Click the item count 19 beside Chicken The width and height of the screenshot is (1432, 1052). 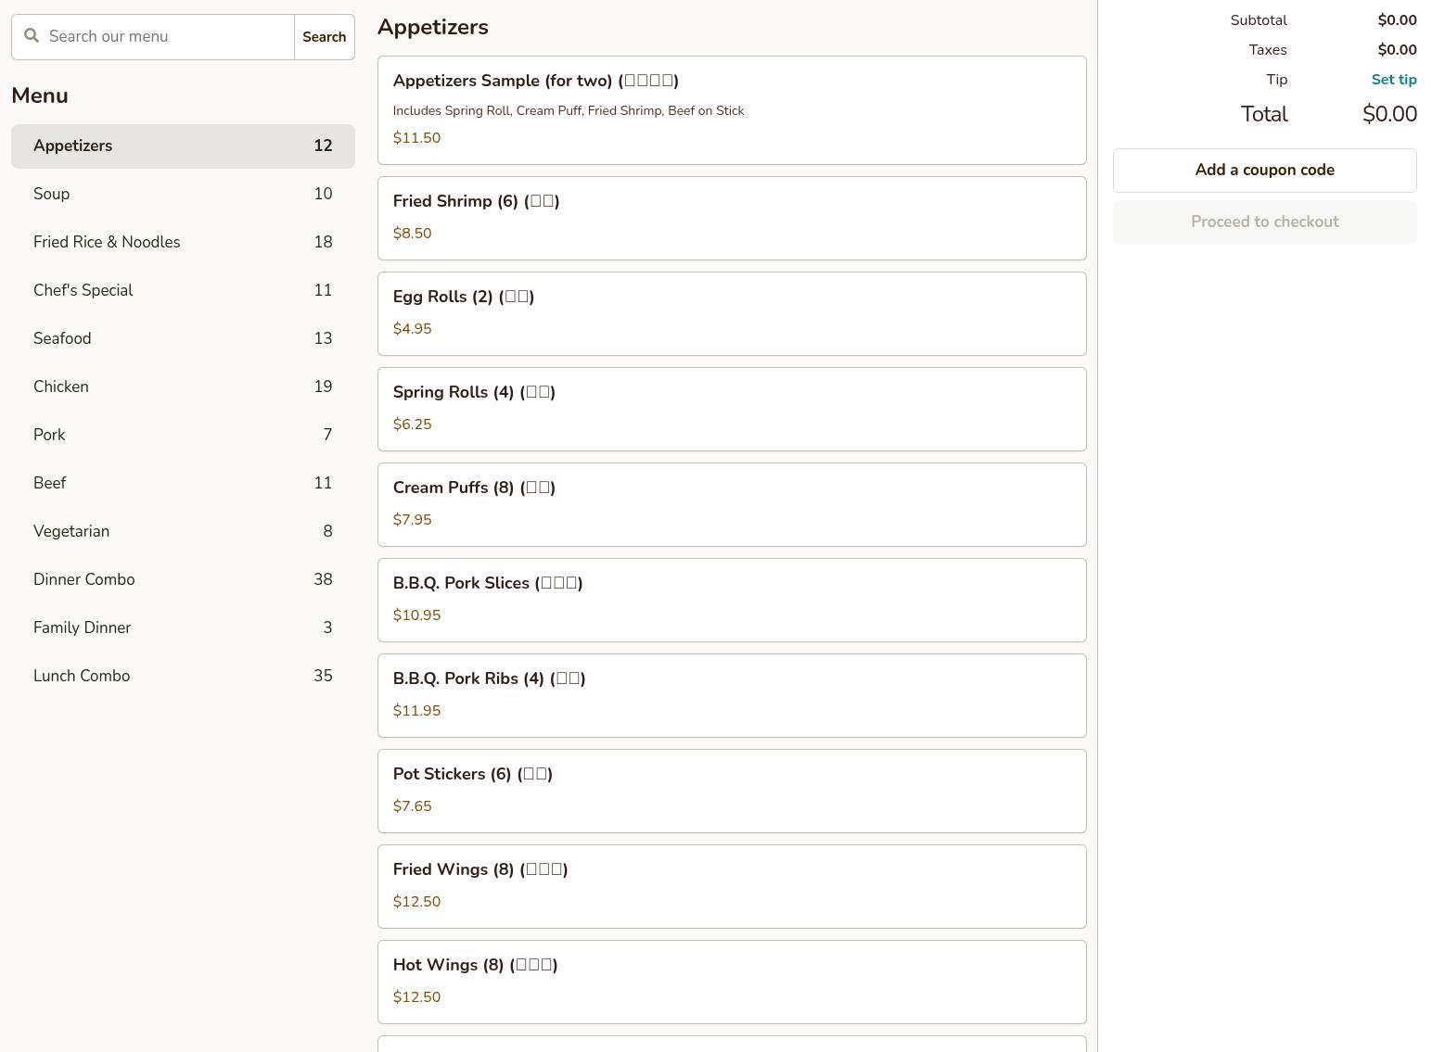point(323,387)
